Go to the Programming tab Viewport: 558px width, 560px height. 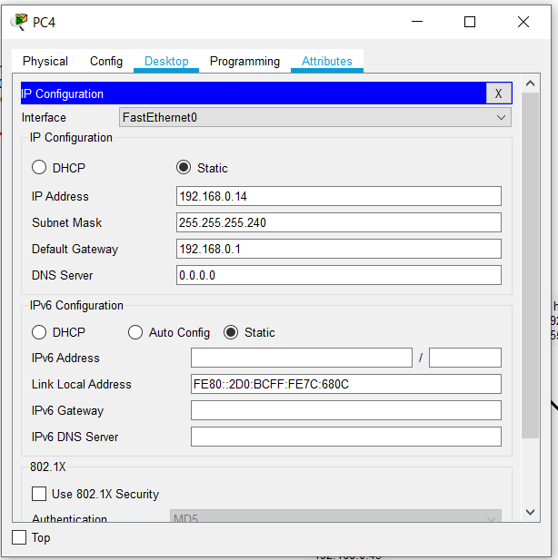(244, 61)
